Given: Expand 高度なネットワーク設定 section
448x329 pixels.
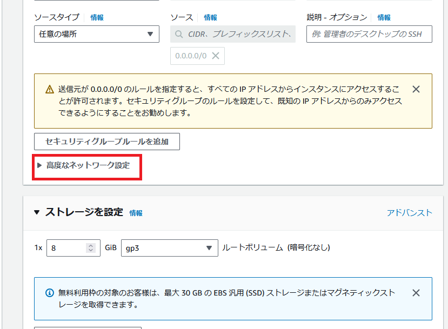Looking at the screenshot, I should tap(84, 165).
